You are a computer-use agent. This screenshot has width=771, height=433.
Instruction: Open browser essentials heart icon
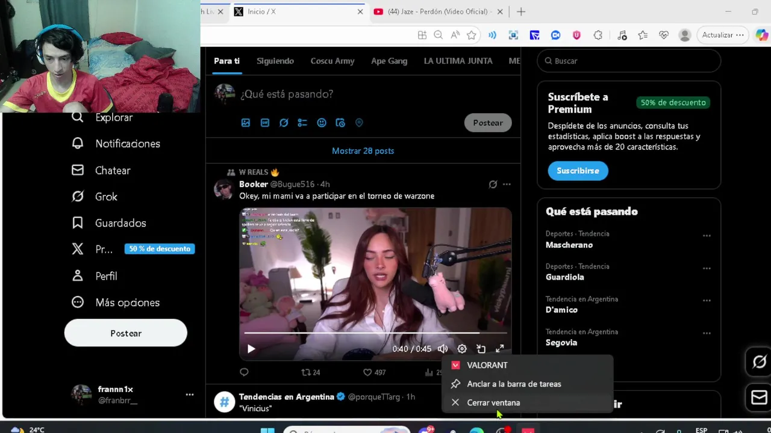tap(664, 35)
